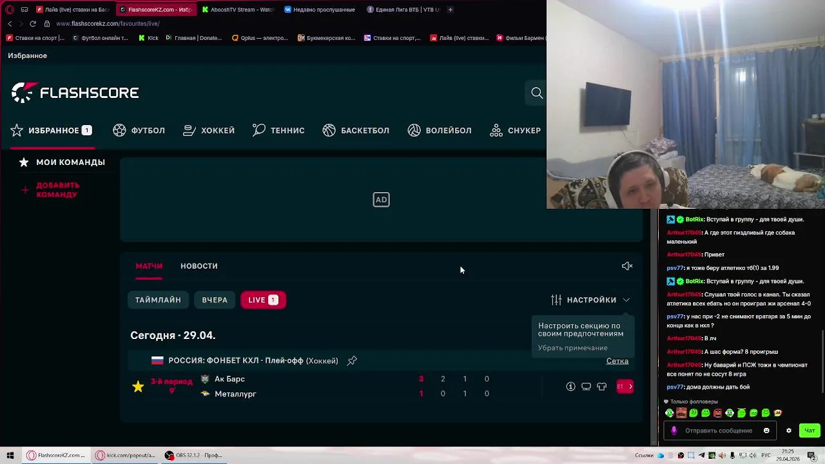
Task: Open the Сетка playoff bracket link
Action: click(x=617, y=361)
